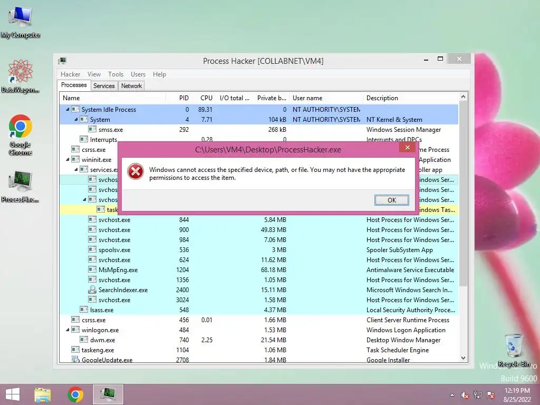Image resolution: width=540 pixels, height=405 pixels.
Task: Click the smss.exe process icon
Action: [92, 129]
